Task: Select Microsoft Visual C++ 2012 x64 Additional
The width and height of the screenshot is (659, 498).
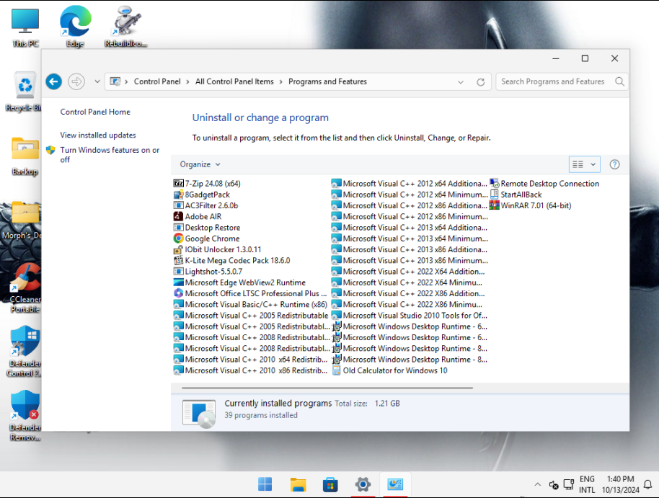Action: [410, 184]
